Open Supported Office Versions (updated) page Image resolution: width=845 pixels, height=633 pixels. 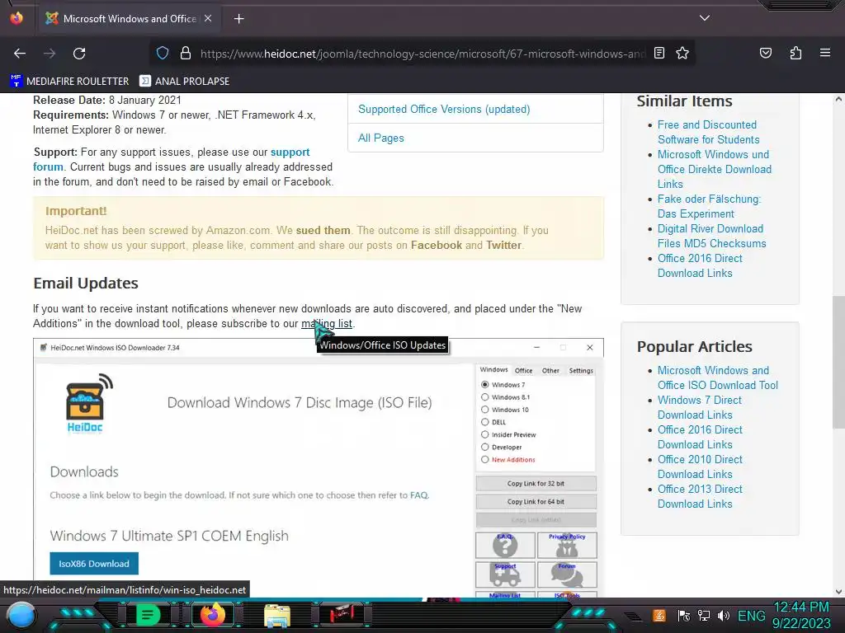tap(444, 110)
